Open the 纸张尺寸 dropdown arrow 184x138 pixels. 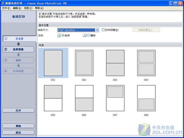tap(97, 30)
